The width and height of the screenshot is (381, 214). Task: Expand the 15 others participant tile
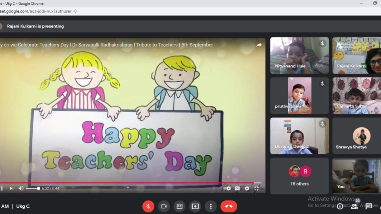click(299, 176)
